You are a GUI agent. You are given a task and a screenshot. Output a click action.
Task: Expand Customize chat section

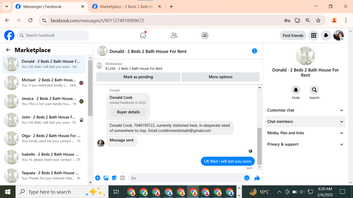pyautogui.click(x=305, y=110)
